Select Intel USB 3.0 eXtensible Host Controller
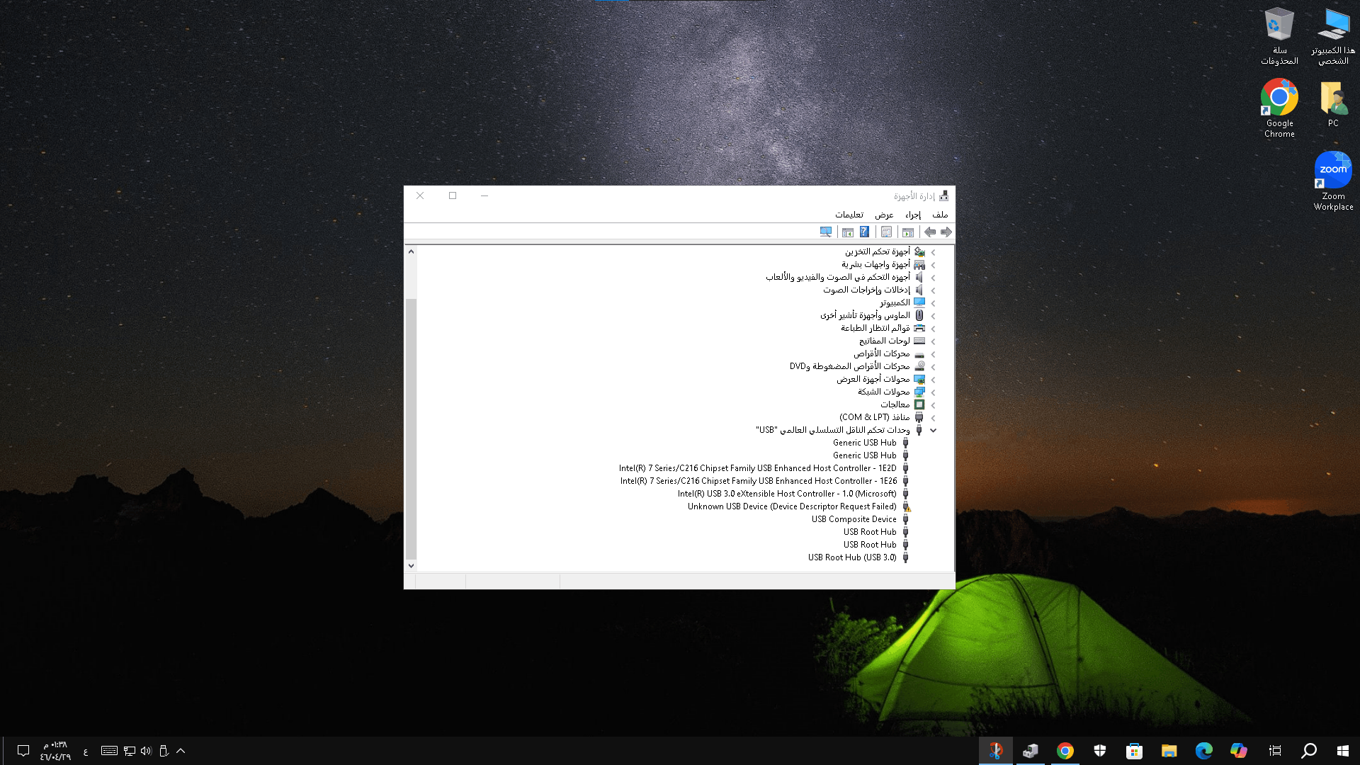Image resolution: width=1360 pixels, height=765 pixels. tap(786, 494)
